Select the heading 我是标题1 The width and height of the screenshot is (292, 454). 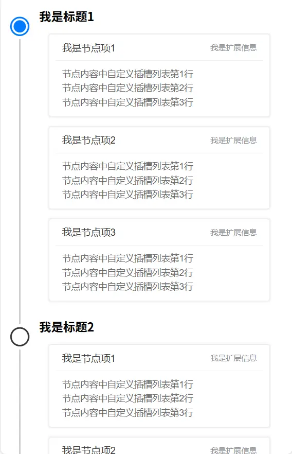[66, 16]
